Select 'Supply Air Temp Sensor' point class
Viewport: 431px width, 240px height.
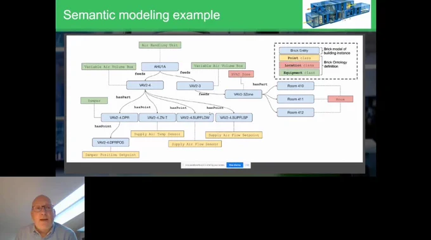coord(157,134)
